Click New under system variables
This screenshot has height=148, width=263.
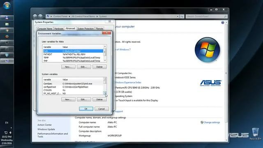[x=68, y=99]
